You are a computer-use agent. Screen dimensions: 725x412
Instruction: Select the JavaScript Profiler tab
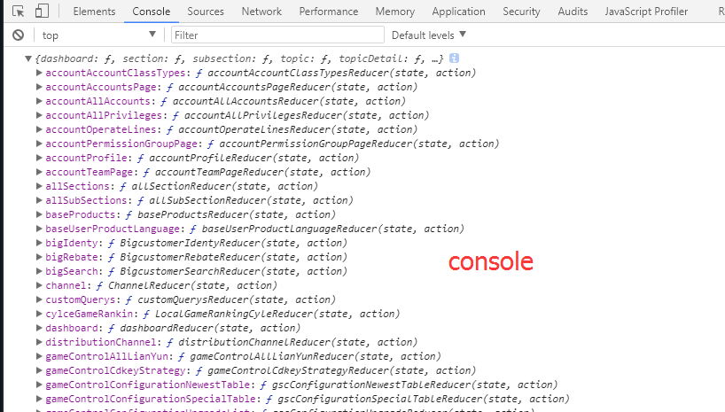pyautogui.click(x=646, y=12)
